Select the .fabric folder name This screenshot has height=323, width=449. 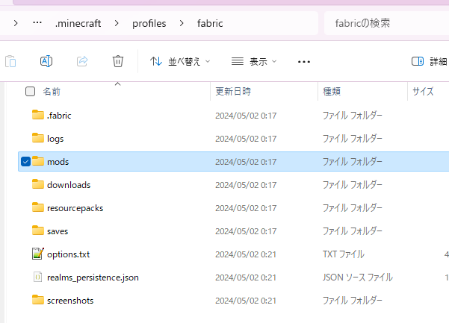(x=59, y=116)
